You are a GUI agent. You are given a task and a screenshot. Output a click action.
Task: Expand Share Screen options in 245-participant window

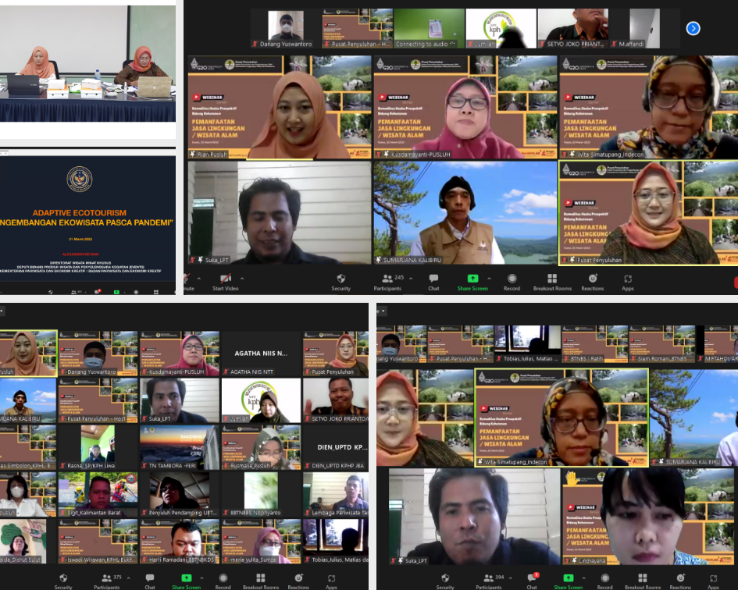[x=489, y=279]
